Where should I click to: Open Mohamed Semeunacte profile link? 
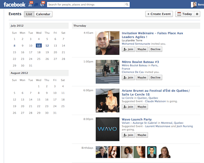tap(136, 44)
